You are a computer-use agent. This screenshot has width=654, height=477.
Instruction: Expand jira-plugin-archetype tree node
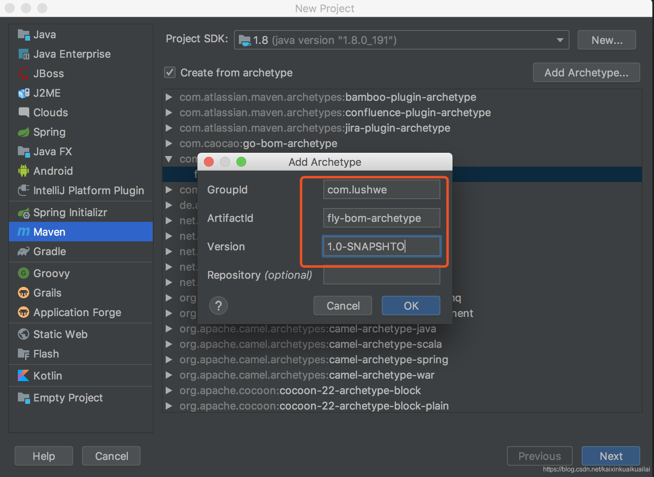(x=169, y=128)
